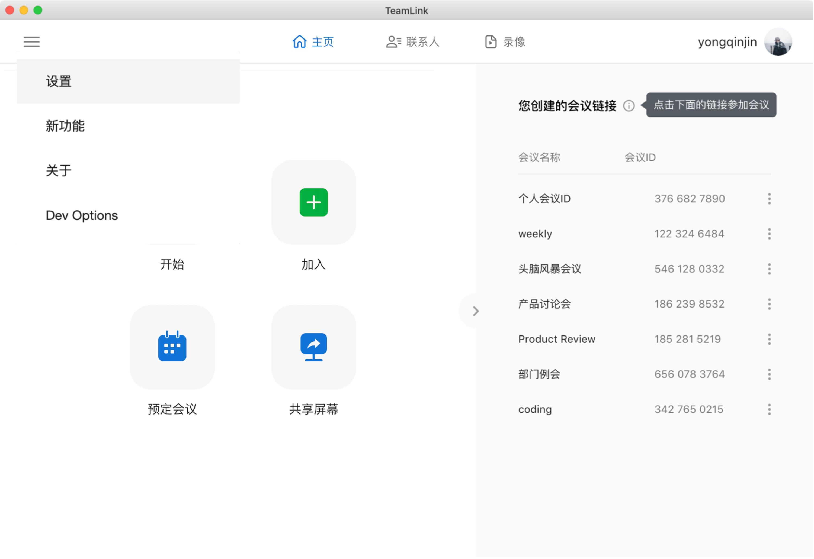
Task: Open three-dot menu for 部门例会
Action: pyautogui.click(x=770, y=374)
